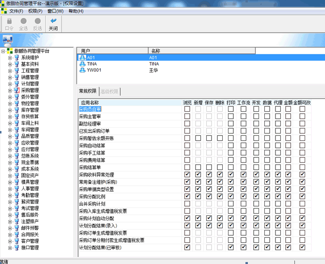Click the 采购管理 module icon in tree

pos(17,90)
